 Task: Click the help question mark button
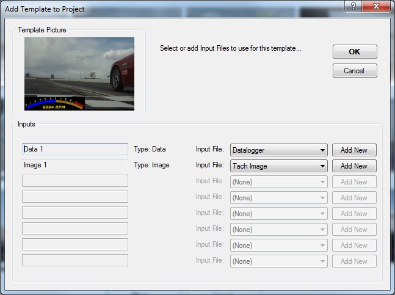352,5
